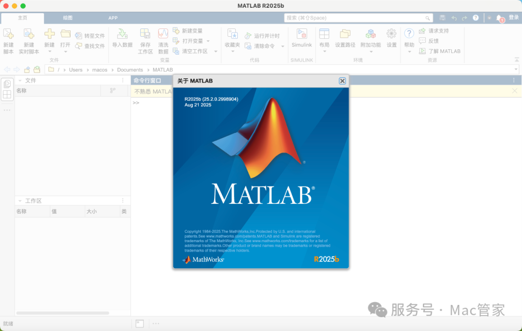Expand the current folder address bar dropdown
This screenshot has height=331, width=522.
(516, 70)
